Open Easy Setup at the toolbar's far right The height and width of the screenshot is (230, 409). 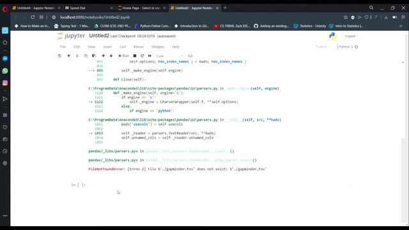point(403,17)
